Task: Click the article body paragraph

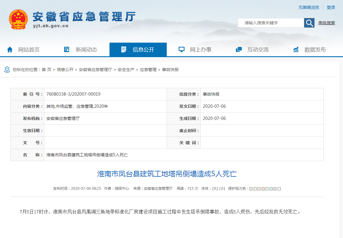Action: point(161,212)
